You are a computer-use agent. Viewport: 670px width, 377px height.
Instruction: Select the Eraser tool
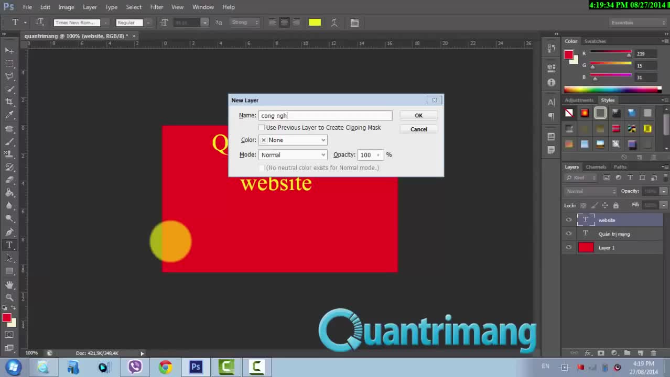pyautogui.click(x=9, y=181)
